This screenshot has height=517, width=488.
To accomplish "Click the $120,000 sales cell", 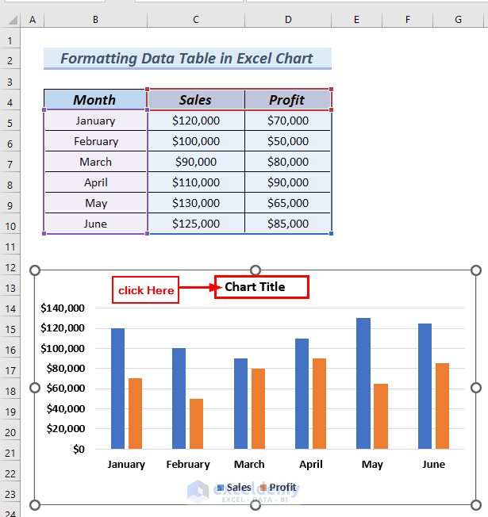I will click(x=196, y=121).
